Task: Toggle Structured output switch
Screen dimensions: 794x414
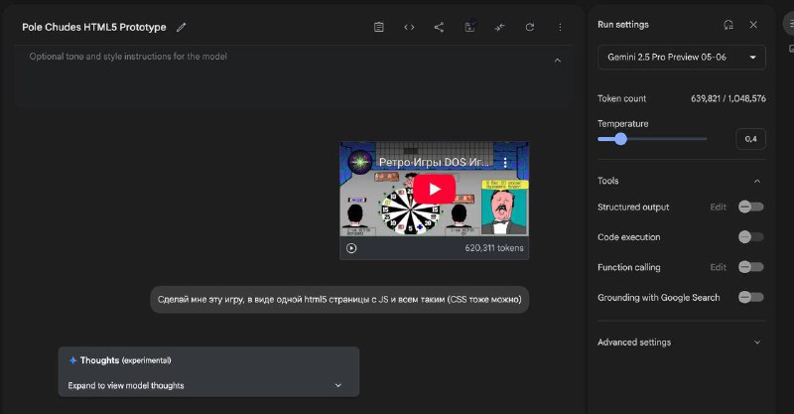Action: tap(751, 207)
